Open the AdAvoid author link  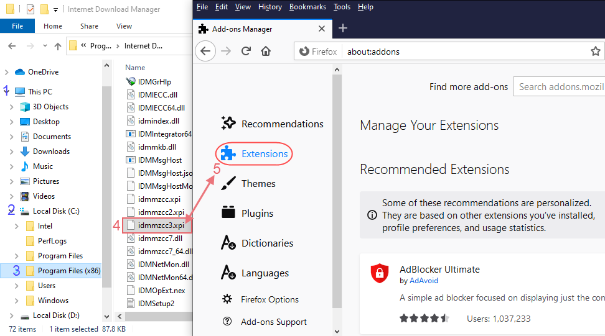[x=424, y=281]
